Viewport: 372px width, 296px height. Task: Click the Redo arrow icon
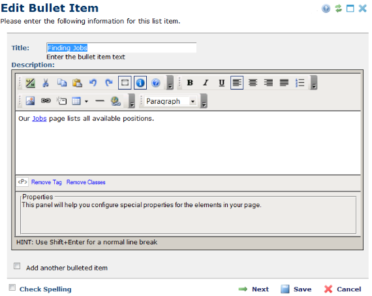pyautogui.click(x=108, y=83)
